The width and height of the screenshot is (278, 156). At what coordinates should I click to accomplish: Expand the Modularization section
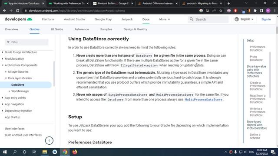(x=3, y=59)
